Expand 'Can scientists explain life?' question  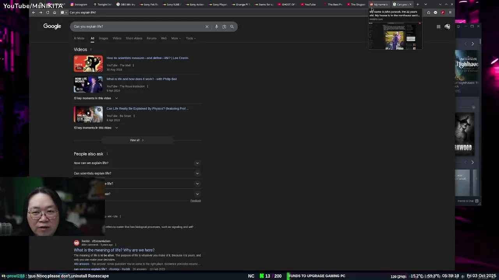point(137,173)
